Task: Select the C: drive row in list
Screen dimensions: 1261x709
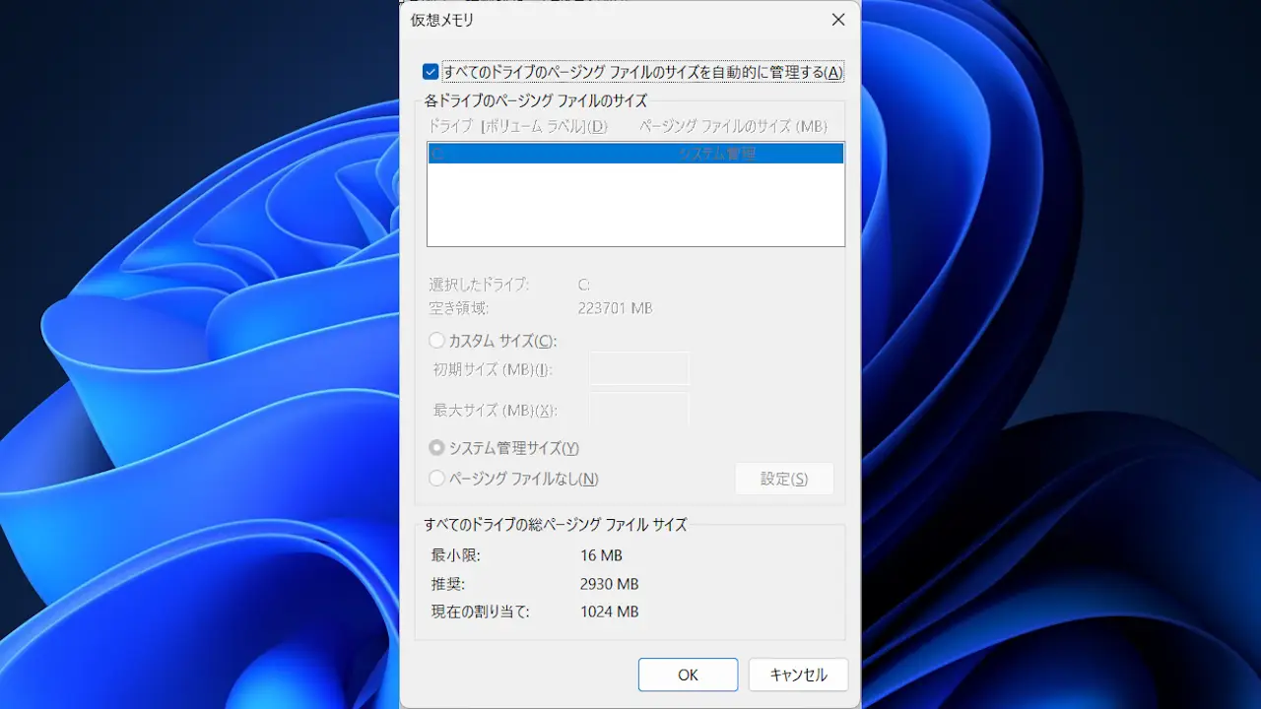Action: pyautogui.click(x=634, y=154)
